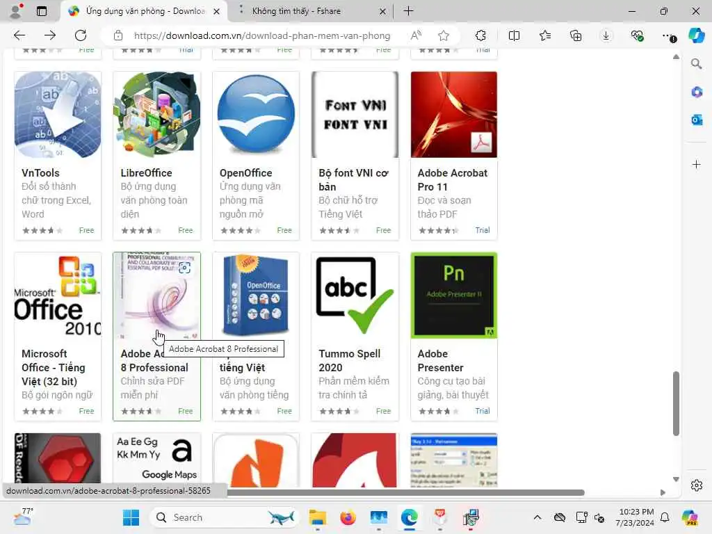
Task: Click the LibreOffice thumbnail image
Action: 156,115
